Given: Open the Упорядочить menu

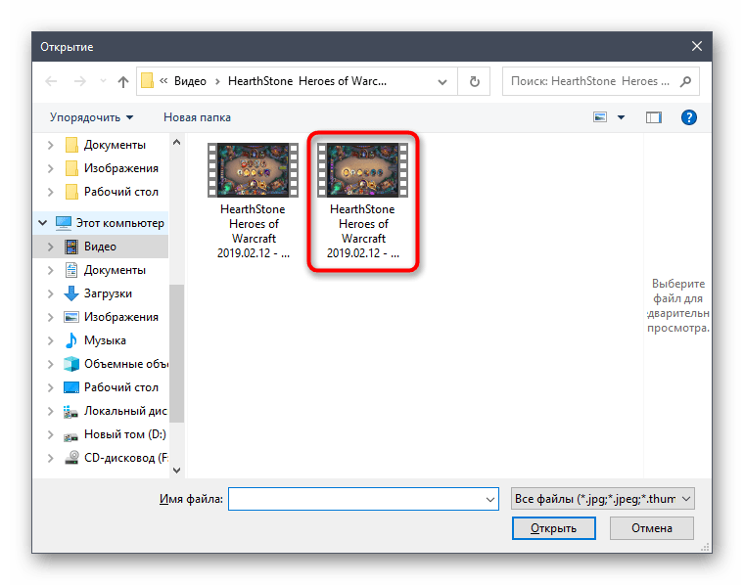Looking at the screenshot, I should pos(92,117).
